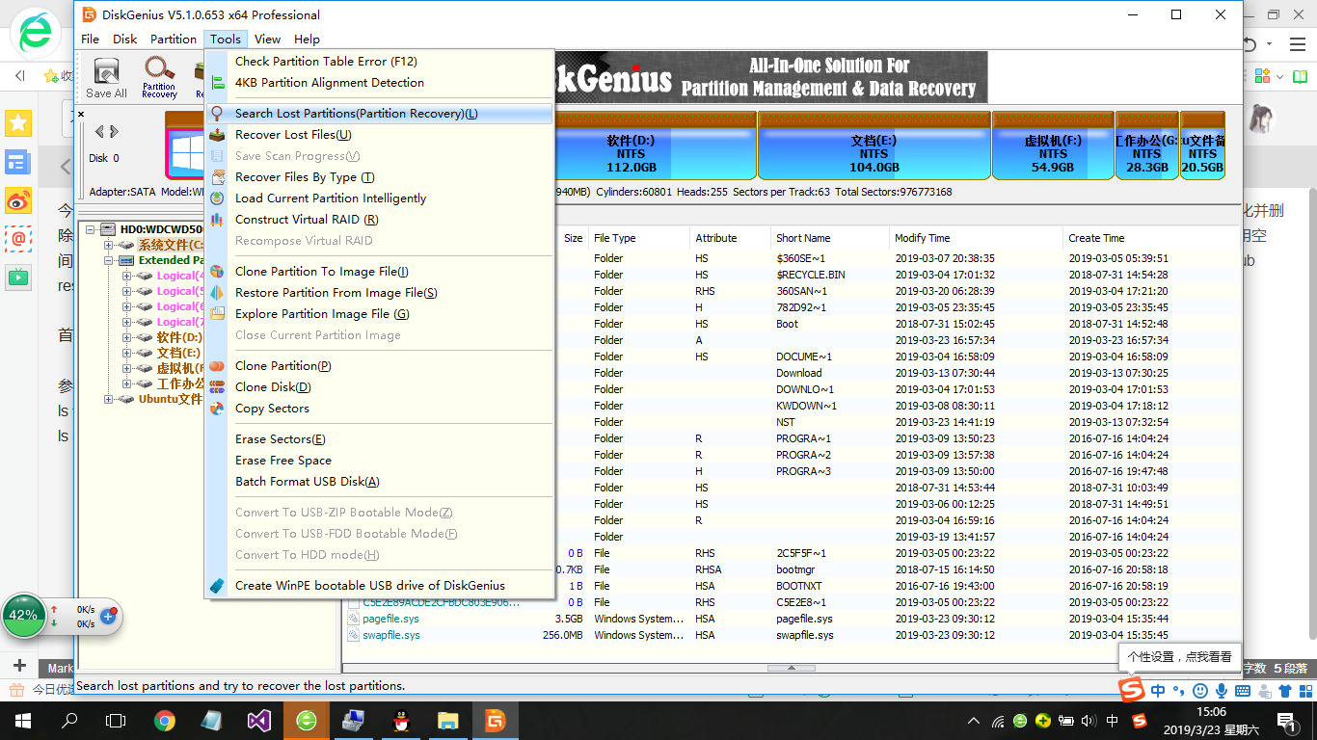Click browser sidebar favorites star icon
This screenshot has width=1317, height=740.
point(18,122)
